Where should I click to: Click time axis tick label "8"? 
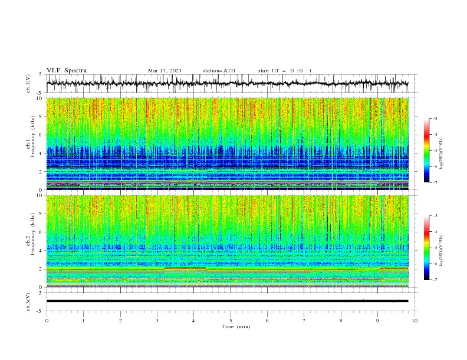coord(341,321)
